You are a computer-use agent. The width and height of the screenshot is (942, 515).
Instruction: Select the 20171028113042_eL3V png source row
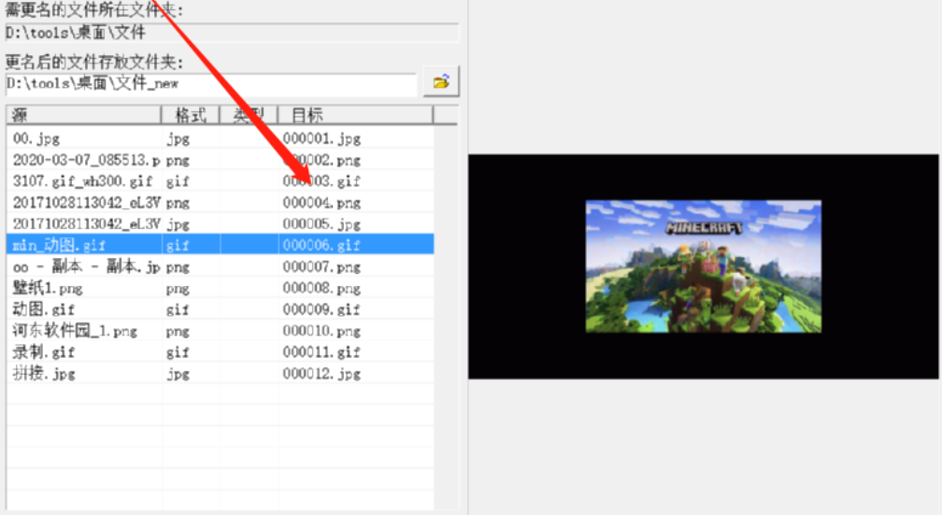click(220, 203)
